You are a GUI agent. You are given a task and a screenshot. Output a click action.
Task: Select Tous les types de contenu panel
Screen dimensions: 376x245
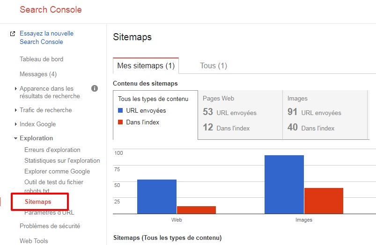tap(155, 115)
